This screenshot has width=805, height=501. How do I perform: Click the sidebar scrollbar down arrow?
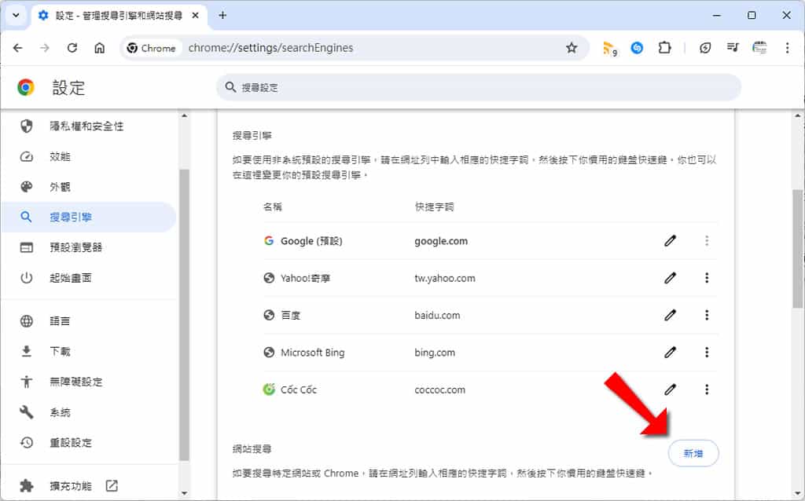(x=184, y=493)
